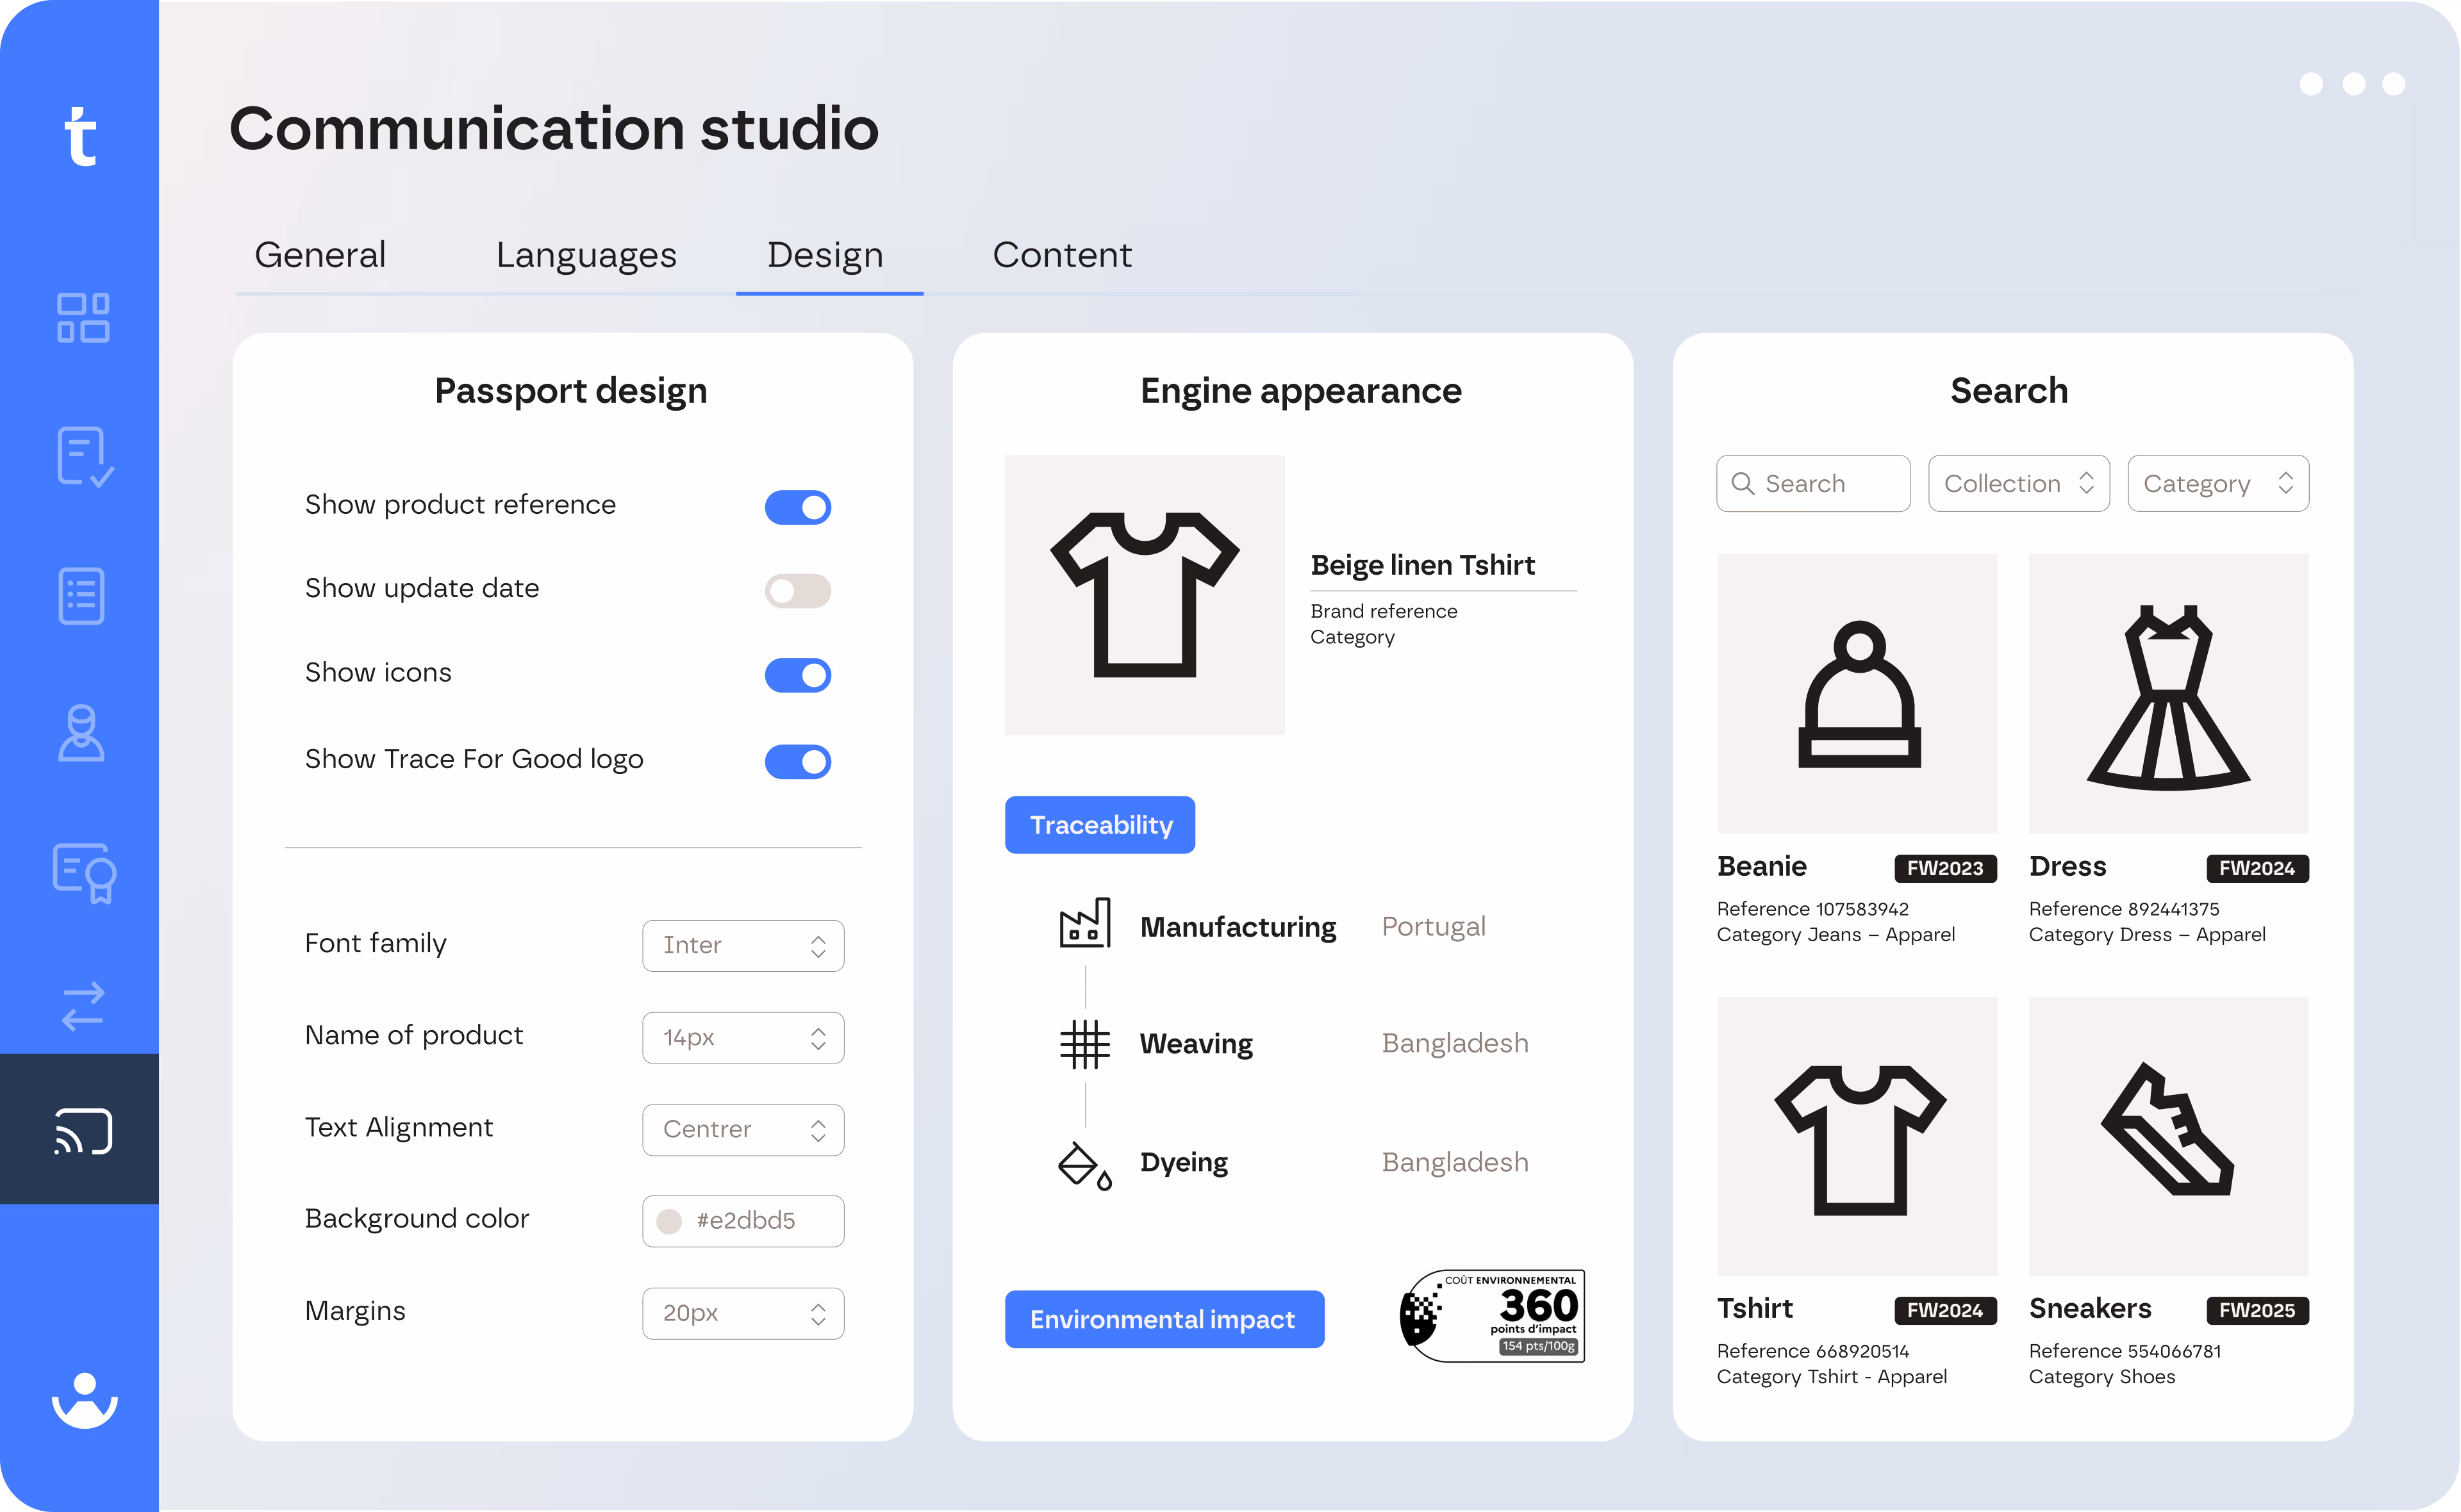Click the Environmental impact button
Viewport: 2461px width, 1512px height.
[x=1163, y=1319]
